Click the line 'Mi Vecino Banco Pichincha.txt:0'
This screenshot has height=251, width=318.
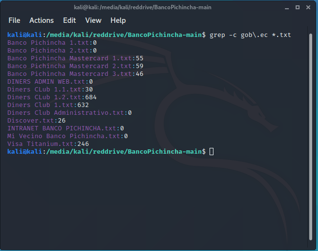click(x=68, y=136)
